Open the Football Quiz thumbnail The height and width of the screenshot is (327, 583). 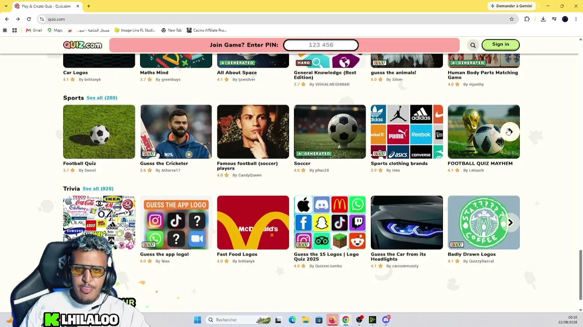click(x=99, y=132)
